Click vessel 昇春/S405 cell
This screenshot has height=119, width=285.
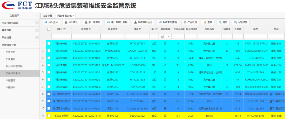pyautogui.click(x=113, y=116)
